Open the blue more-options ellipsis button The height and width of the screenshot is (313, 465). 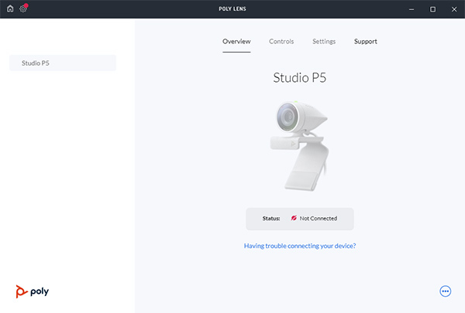point(445,291)
